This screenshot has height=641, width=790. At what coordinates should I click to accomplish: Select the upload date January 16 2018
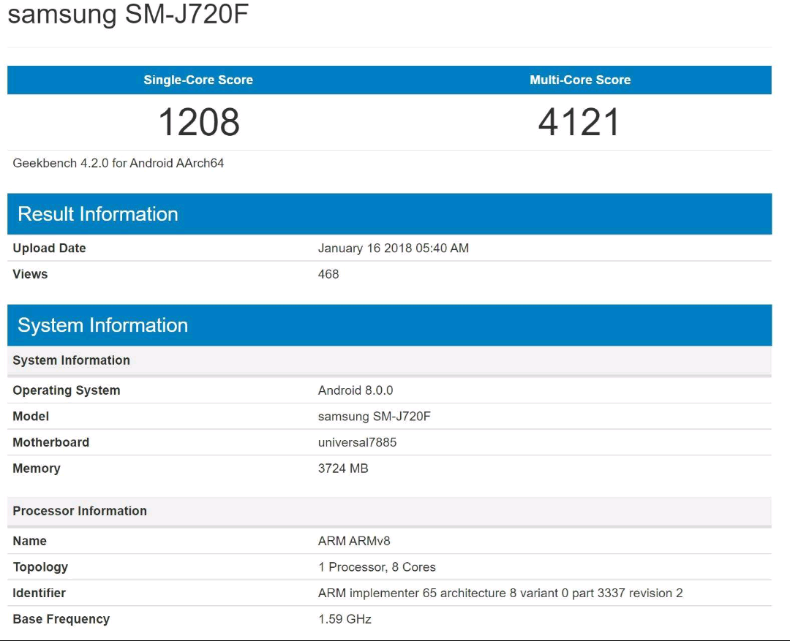coord(393,249)
